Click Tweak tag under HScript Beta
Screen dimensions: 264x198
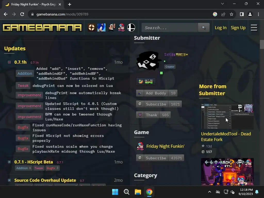click(x=39, y=168)
